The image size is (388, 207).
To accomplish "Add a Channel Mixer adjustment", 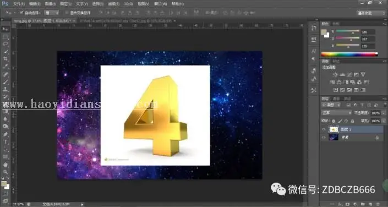I will point(359,82).
